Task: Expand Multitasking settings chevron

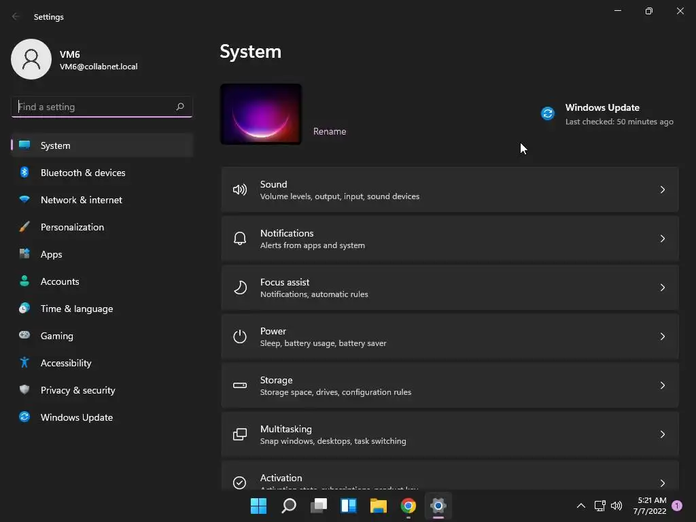Action: coord(662,434)
